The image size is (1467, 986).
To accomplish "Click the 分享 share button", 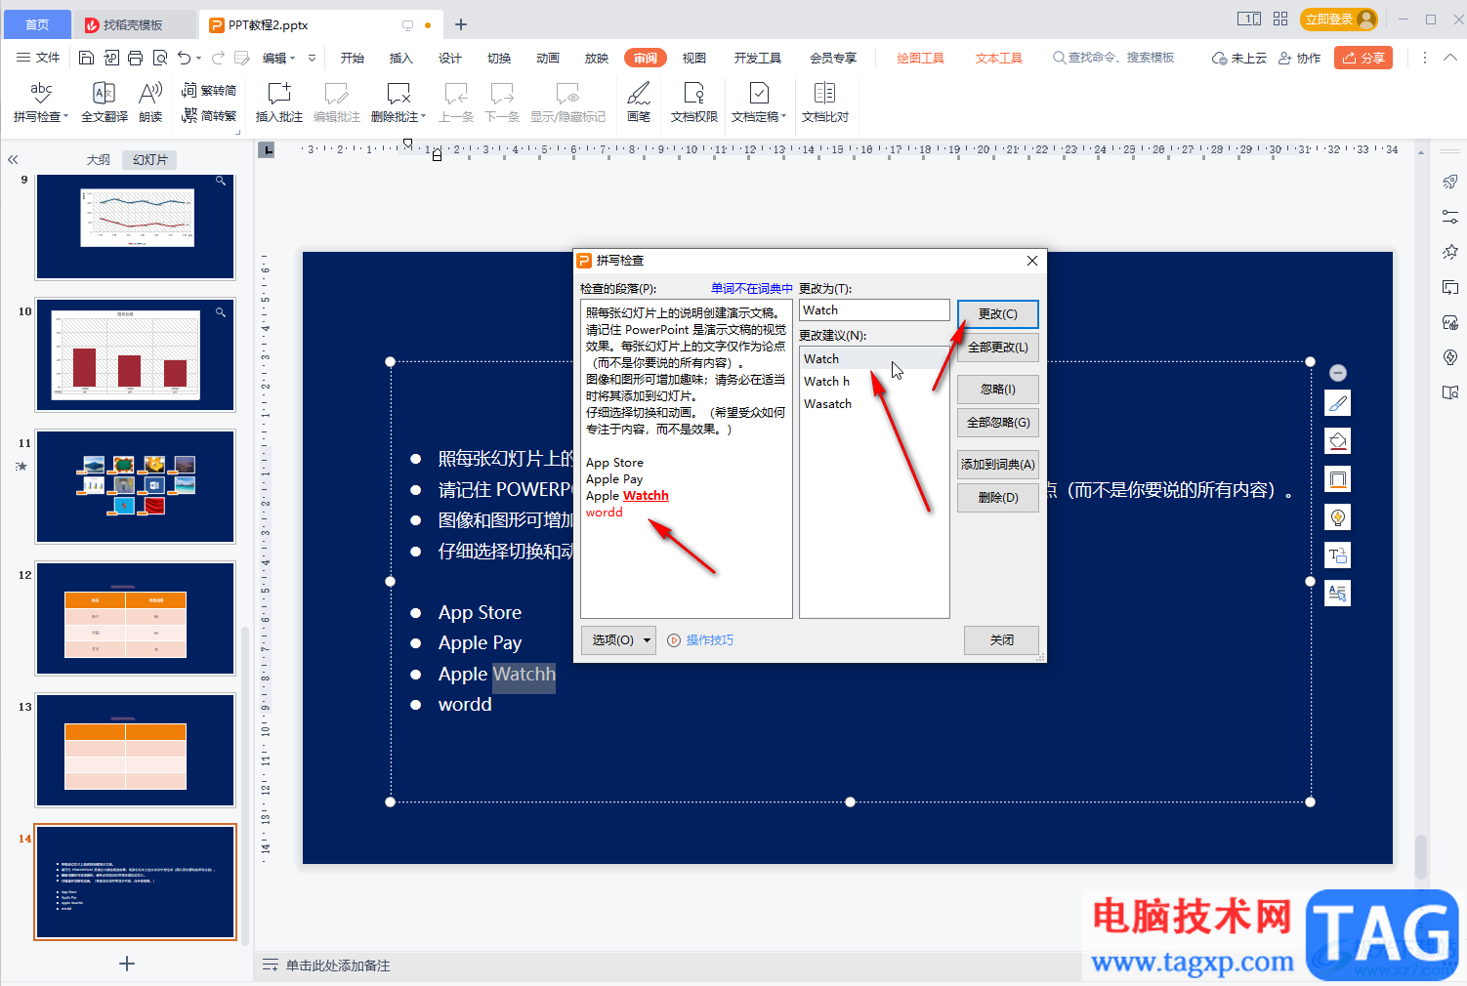I will [x=1363, y=58].
